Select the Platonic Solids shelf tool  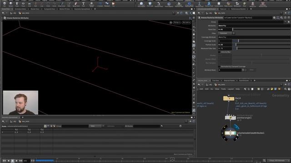pos(91,4)
